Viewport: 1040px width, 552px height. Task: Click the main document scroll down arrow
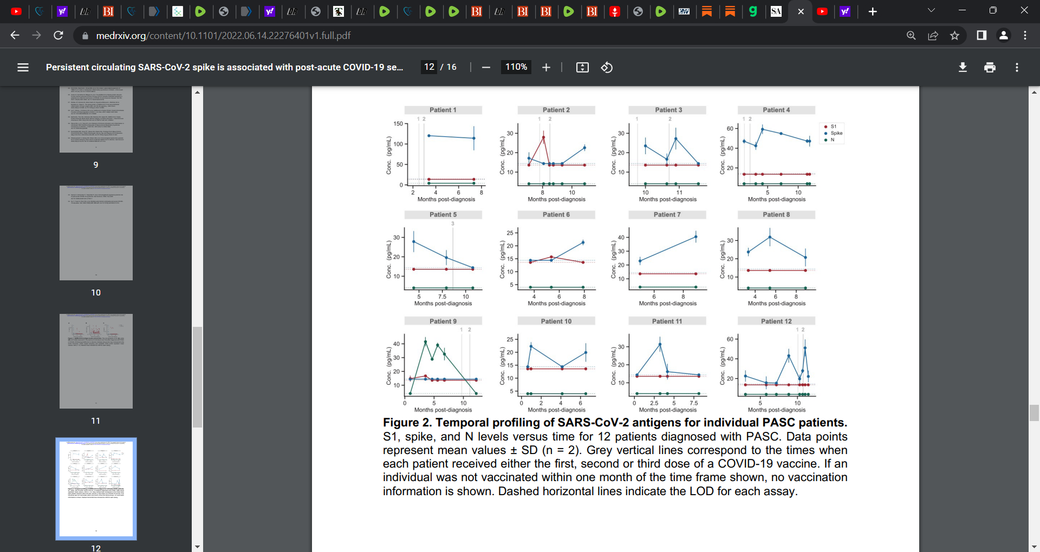click(1034, 547)
